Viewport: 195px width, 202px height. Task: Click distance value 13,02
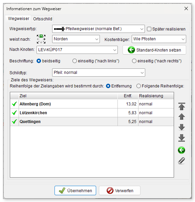(x=131, y=104)
